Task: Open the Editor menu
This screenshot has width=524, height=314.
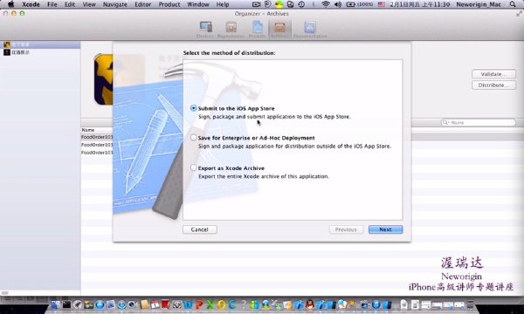Action: click(x=142, y=4)
